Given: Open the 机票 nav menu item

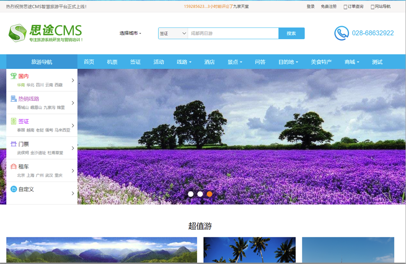Looking at the screenshot, I should [112, 62].
